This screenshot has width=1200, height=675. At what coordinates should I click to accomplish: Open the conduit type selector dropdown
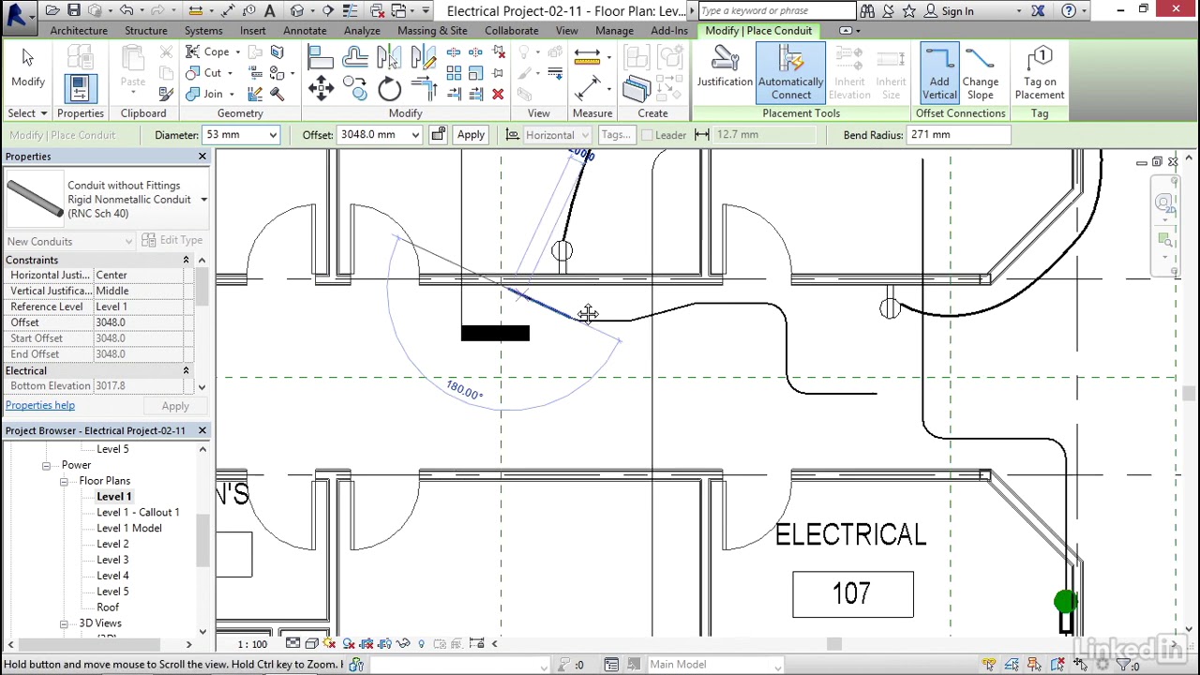(203, 200)
